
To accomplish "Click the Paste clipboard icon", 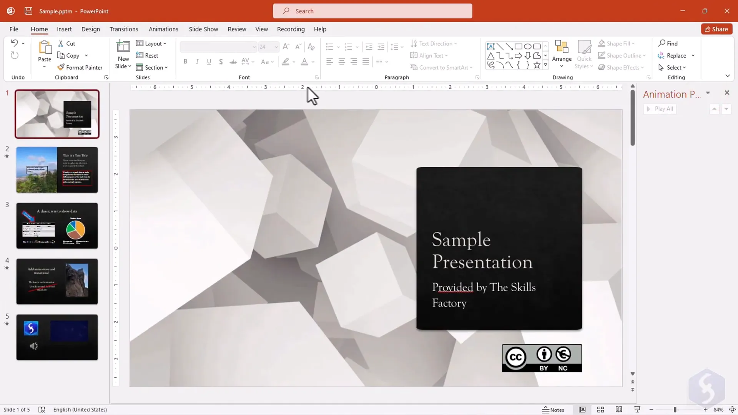I will 45,48.
